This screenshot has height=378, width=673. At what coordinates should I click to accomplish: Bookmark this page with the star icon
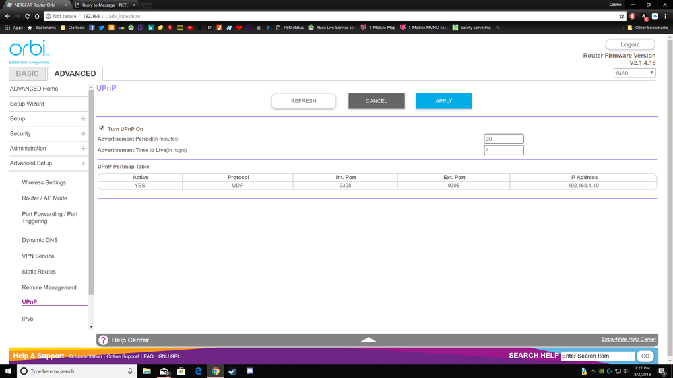pyautogui.click(x=621, y=16)
